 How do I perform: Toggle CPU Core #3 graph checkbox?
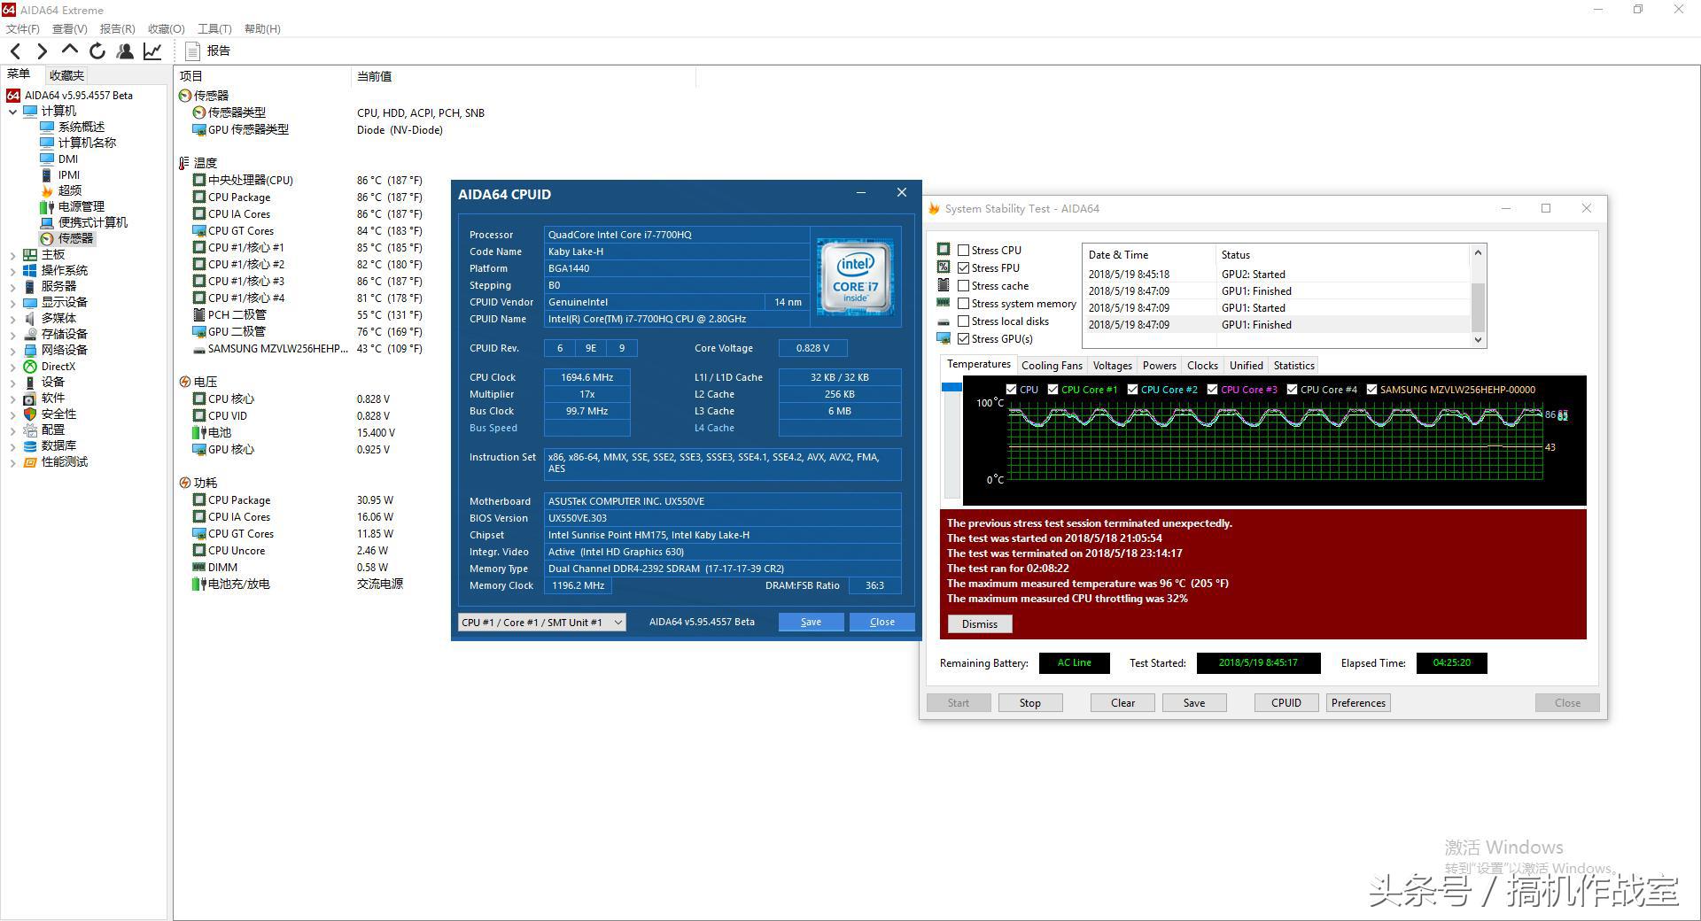1212,390
